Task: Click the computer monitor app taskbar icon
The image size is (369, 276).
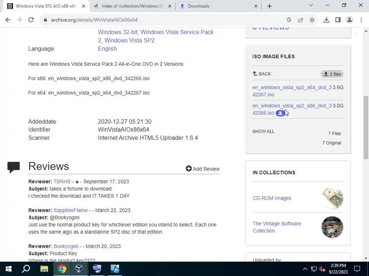Action: point(97,269)
